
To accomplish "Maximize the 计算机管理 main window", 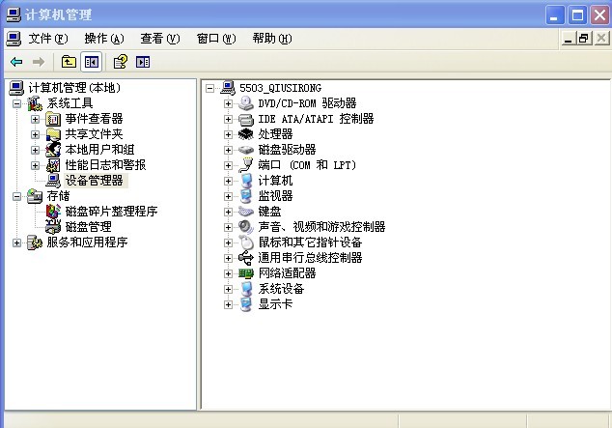I will coord(577,15).
